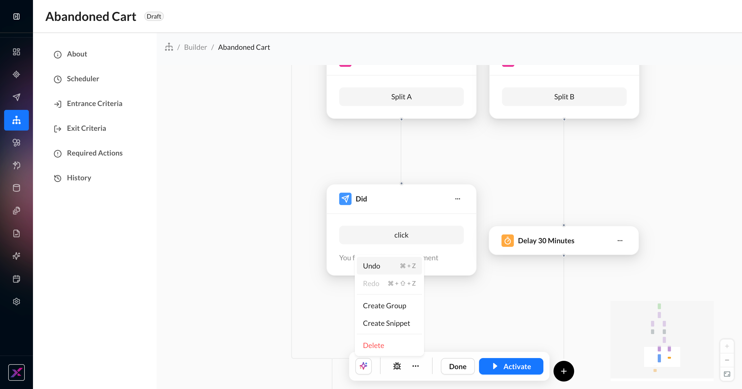
Task: Click the Did node title
Action: [361, 199]
